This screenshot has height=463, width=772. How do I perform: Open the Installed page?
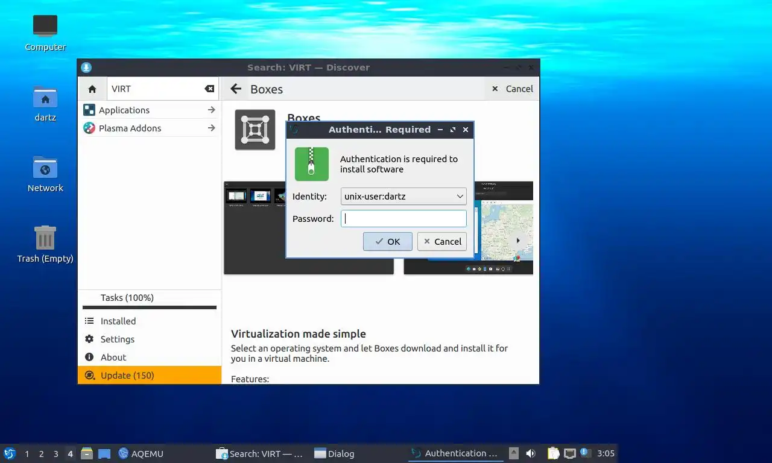click(150, 321)
